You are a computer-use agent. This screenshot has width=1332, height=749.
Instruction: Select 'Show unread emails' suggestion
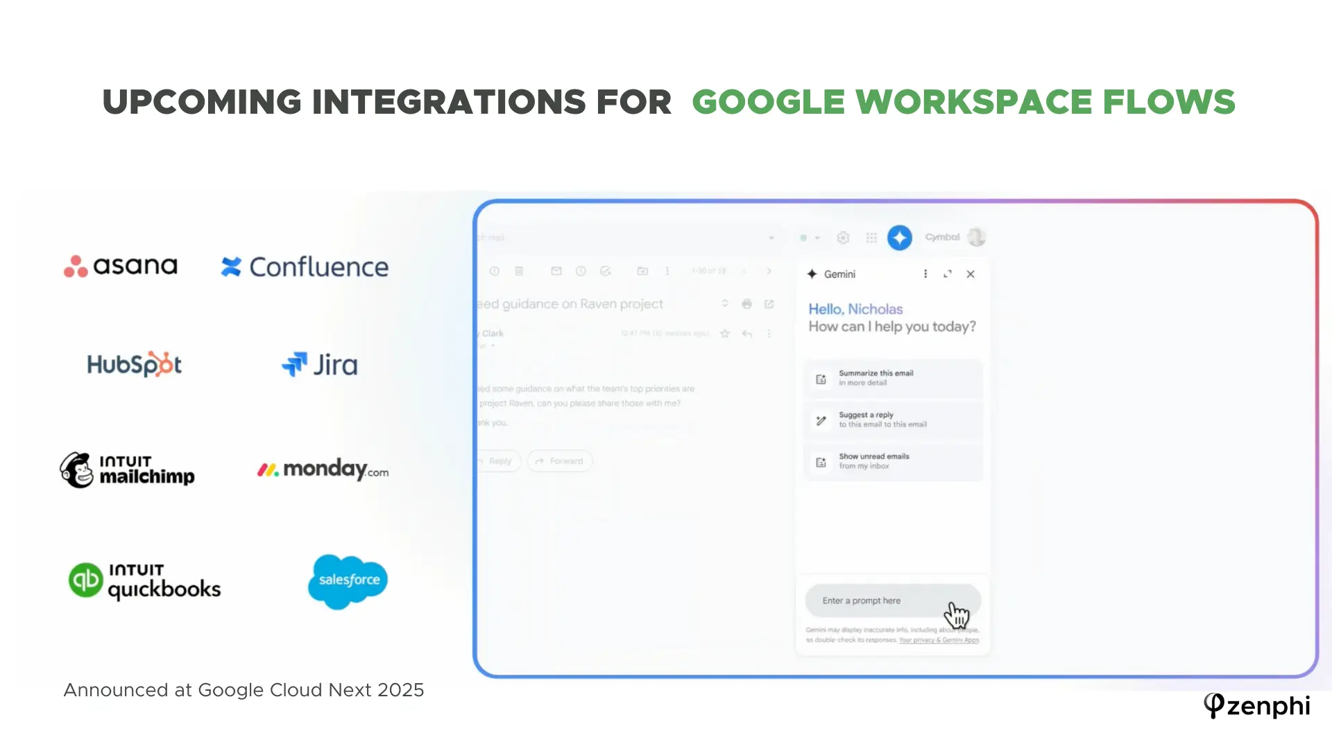coord(893,461)
